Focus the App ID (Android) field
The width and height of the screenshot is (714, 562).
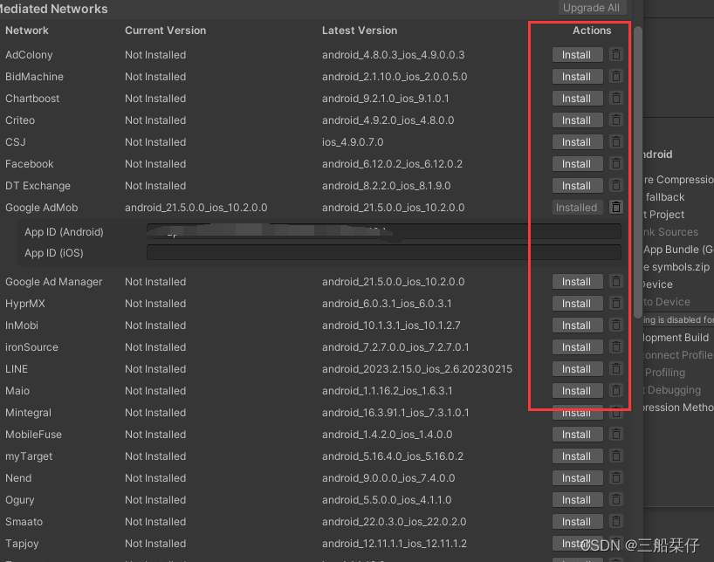[384, 231]
